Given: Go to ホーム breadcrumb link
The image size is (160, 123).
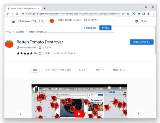Looking at the screenshot, I should point(8,32).
